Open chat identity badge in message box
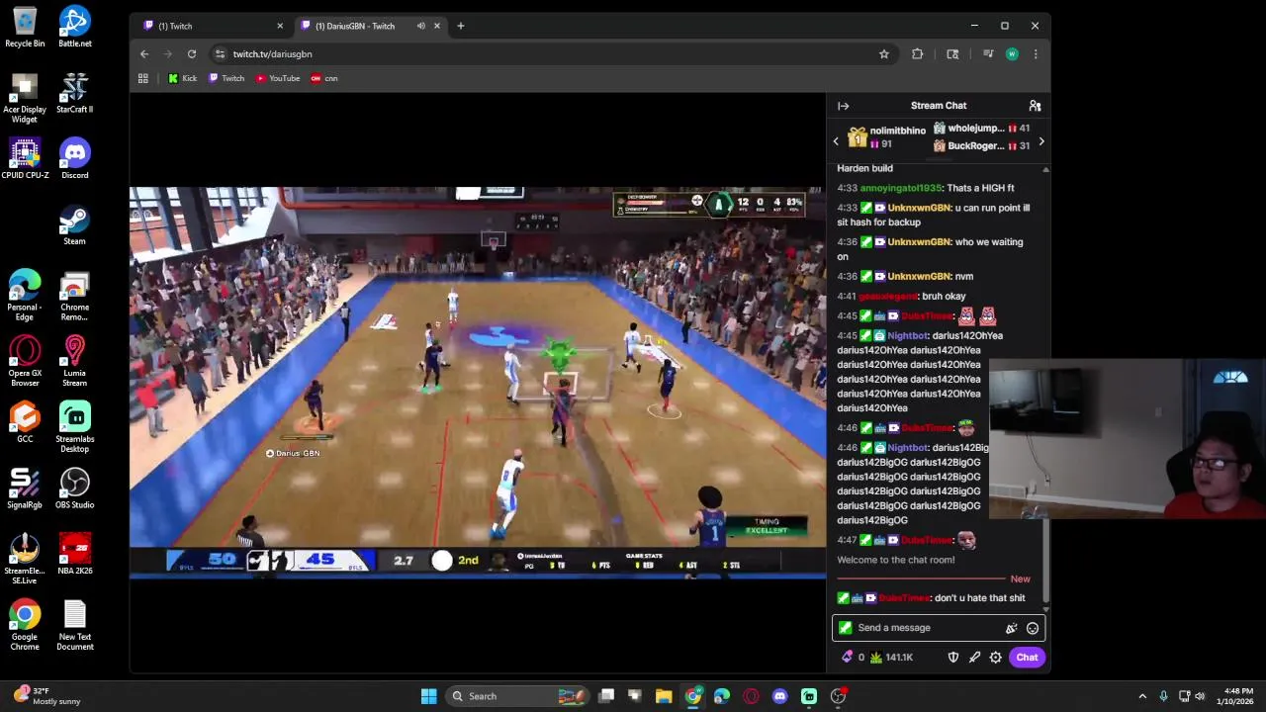The width and height of the screenshot is (1266, 712). (x=845, y=628)
